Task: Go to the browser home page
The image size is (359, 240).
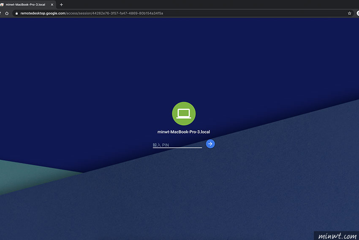Action: click(x=7, y=13)
